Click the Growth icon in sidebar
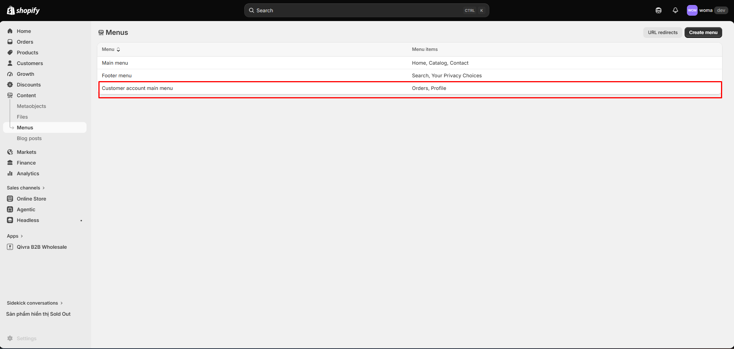The height and width of the screenshot is (349, 734). click(10, 74)
